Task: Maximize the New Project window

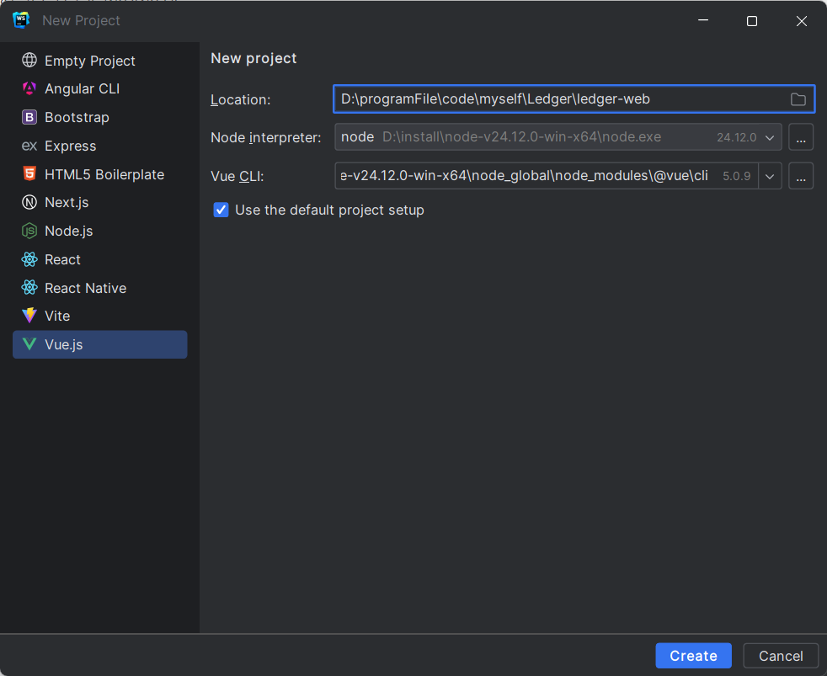Action: (752, 21)
